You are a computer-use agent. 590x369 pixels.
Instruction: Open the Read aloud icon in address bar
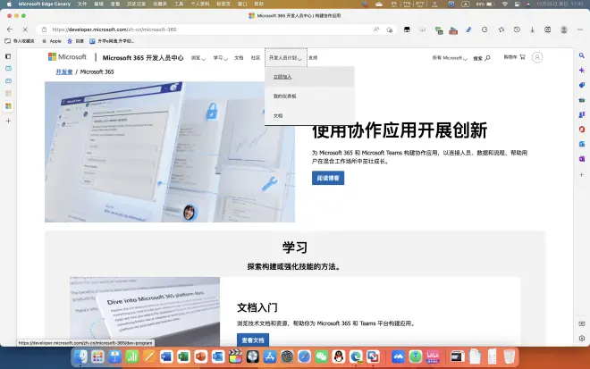click(x=376, y=29)
